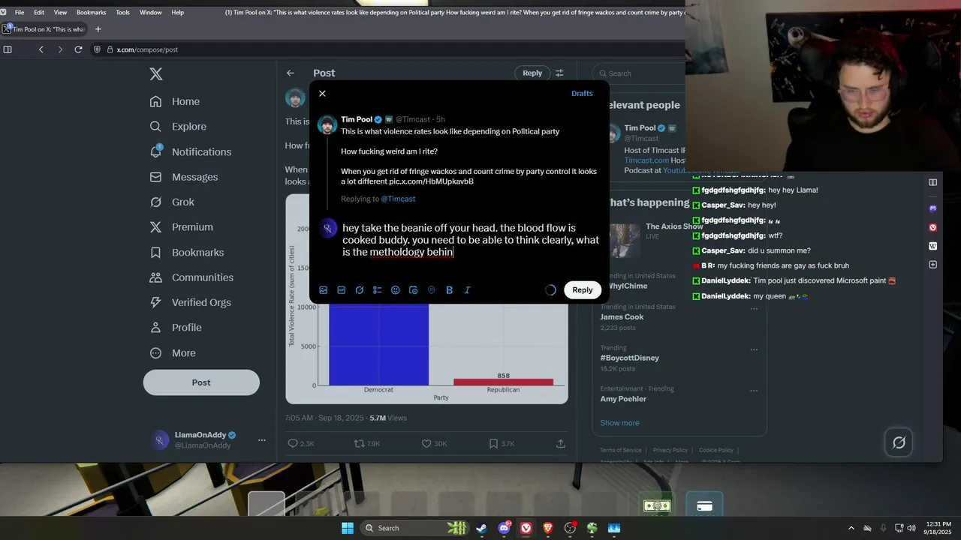
Task: Expand the More menu in sidebar
Action: (173, 353)
